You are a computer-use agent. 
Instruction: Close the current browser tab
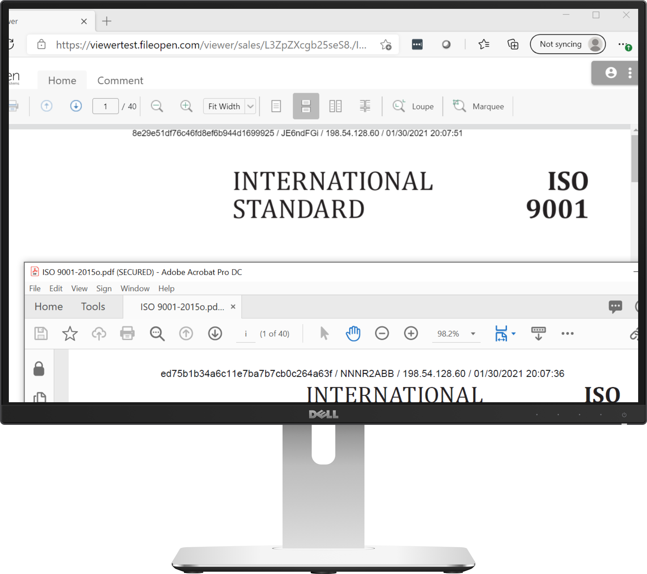tap(84, 21)
